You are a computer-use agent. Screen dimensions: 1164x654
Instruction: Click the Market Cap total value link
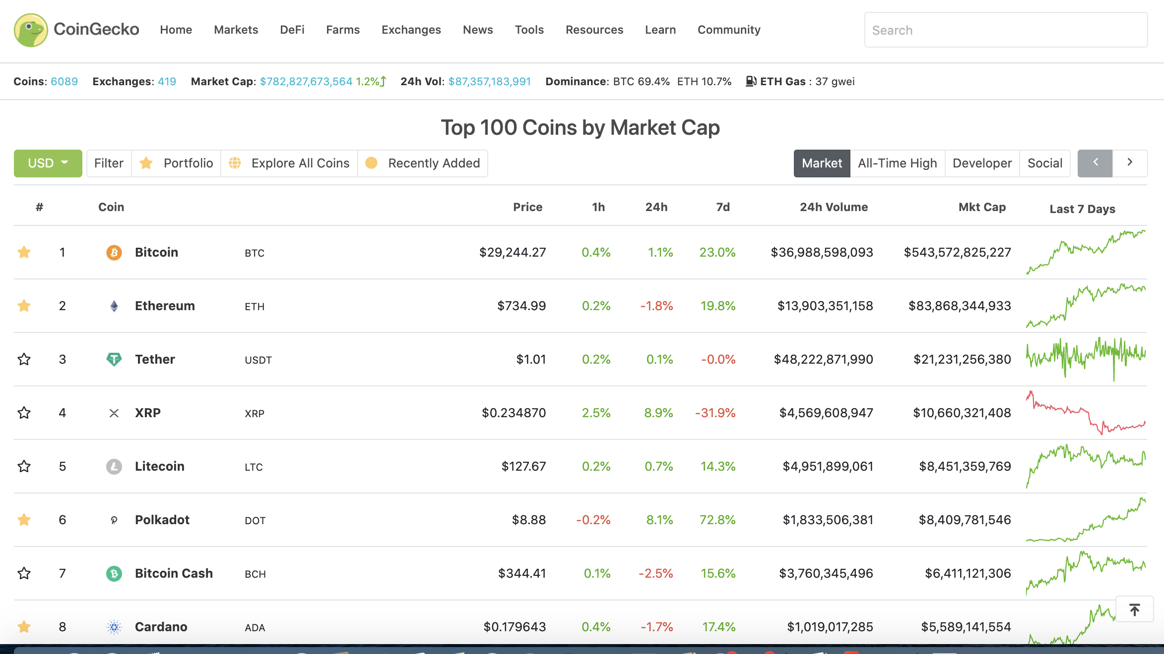click(306, 81)
